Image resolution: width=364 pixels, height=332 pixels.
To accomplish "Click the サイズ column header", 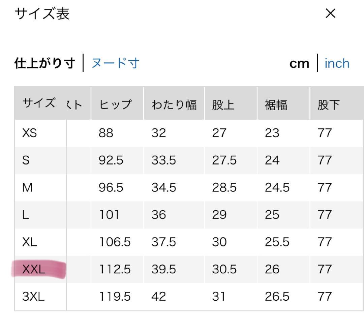I will pos(39,103).
